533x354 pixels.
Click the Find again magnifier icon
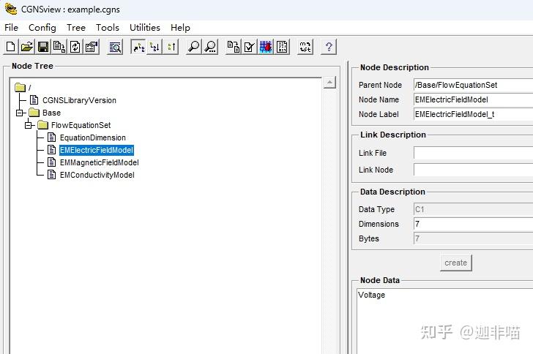point(210,47)
